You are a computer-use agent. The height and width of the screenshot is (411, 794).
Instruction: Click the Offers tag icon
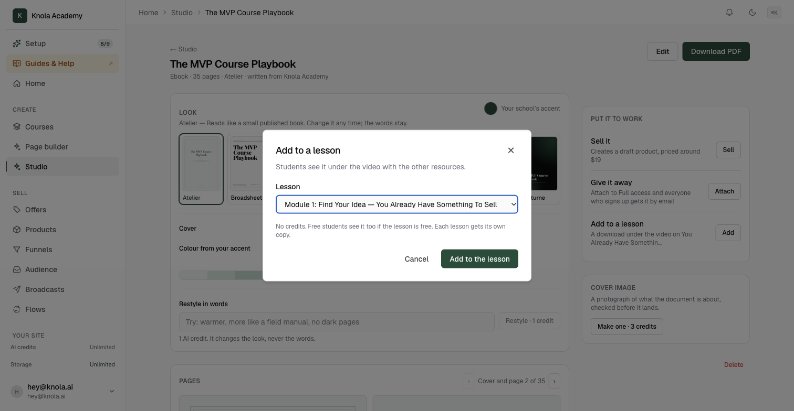pos(17,210)
